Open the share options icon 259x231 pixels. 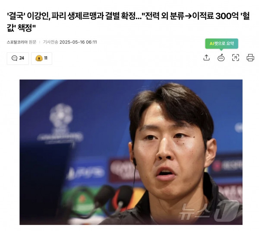(206, 58)
